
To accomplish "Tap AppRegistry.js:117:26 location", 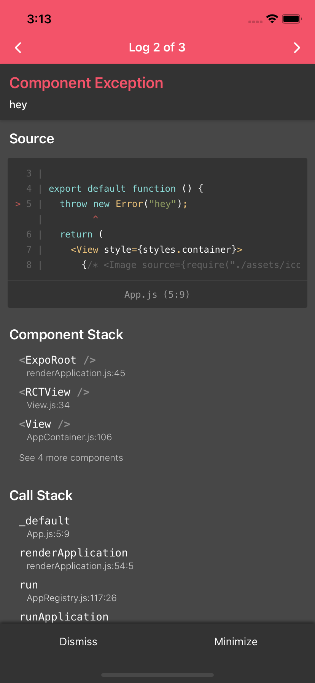I will coord(72,598).
